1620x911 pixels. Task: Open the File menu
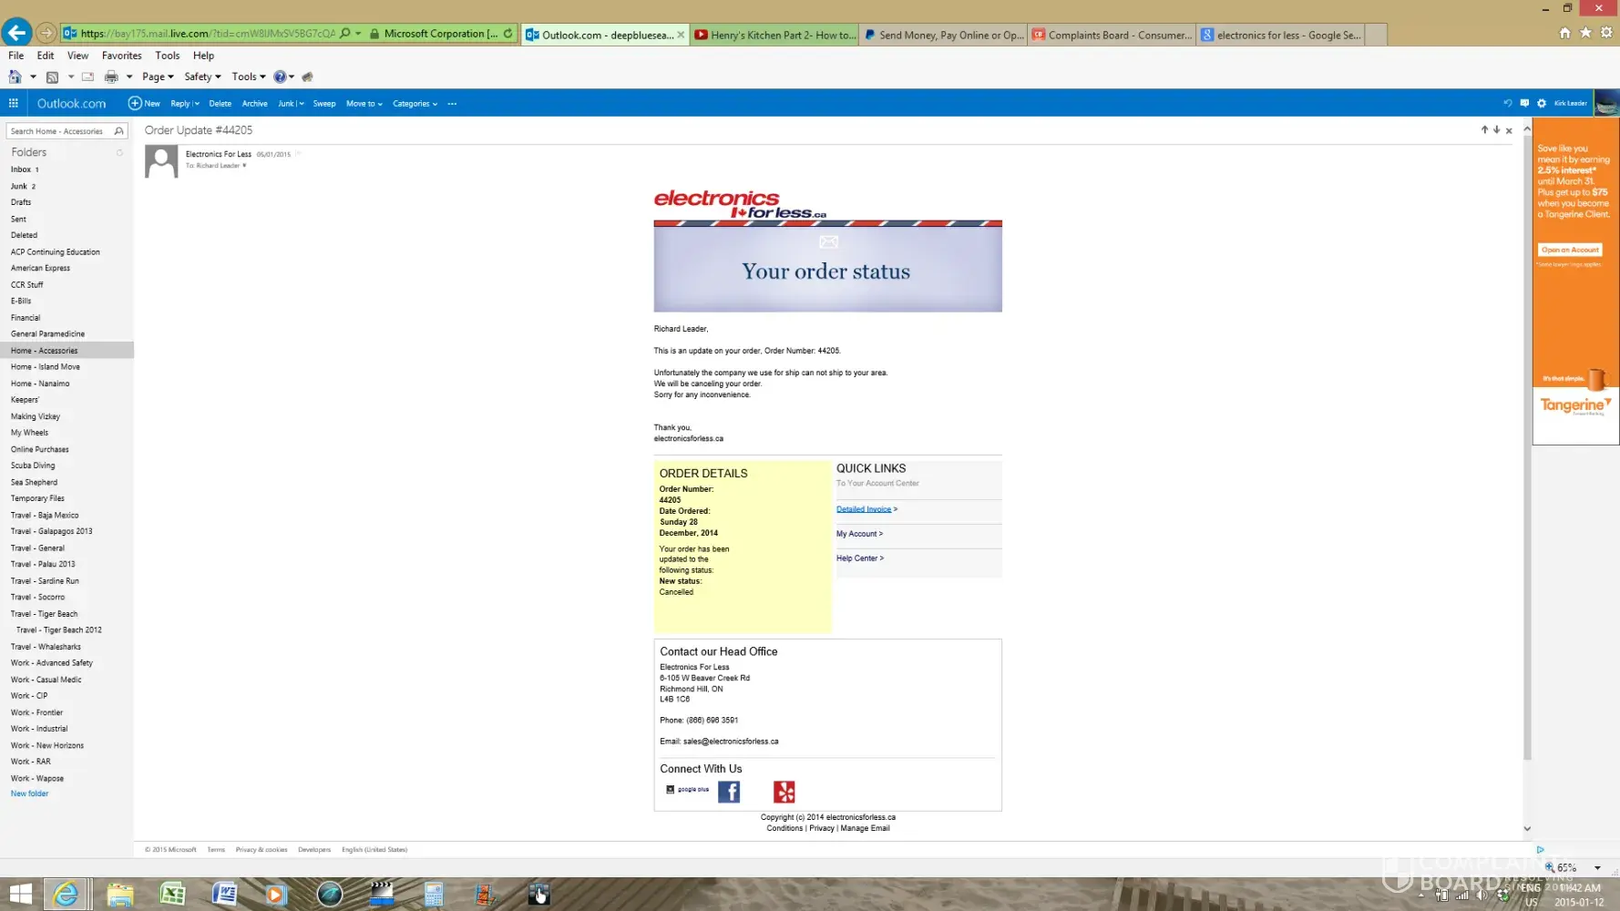click(16, 56)
